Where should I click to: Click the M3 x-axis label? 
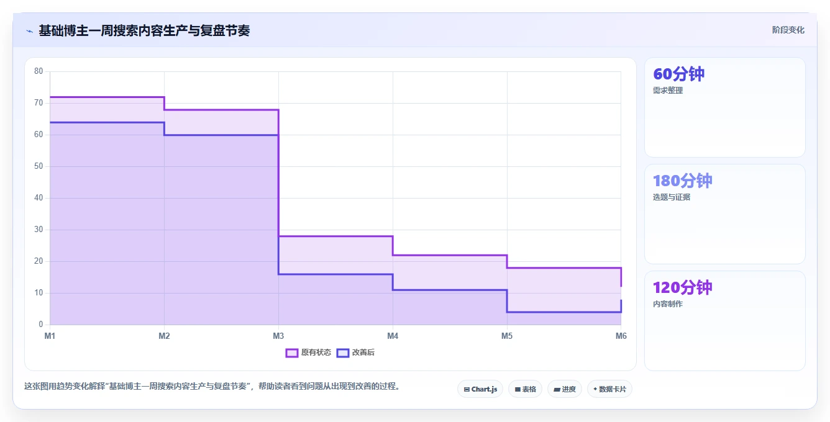(x=278, y=336)
